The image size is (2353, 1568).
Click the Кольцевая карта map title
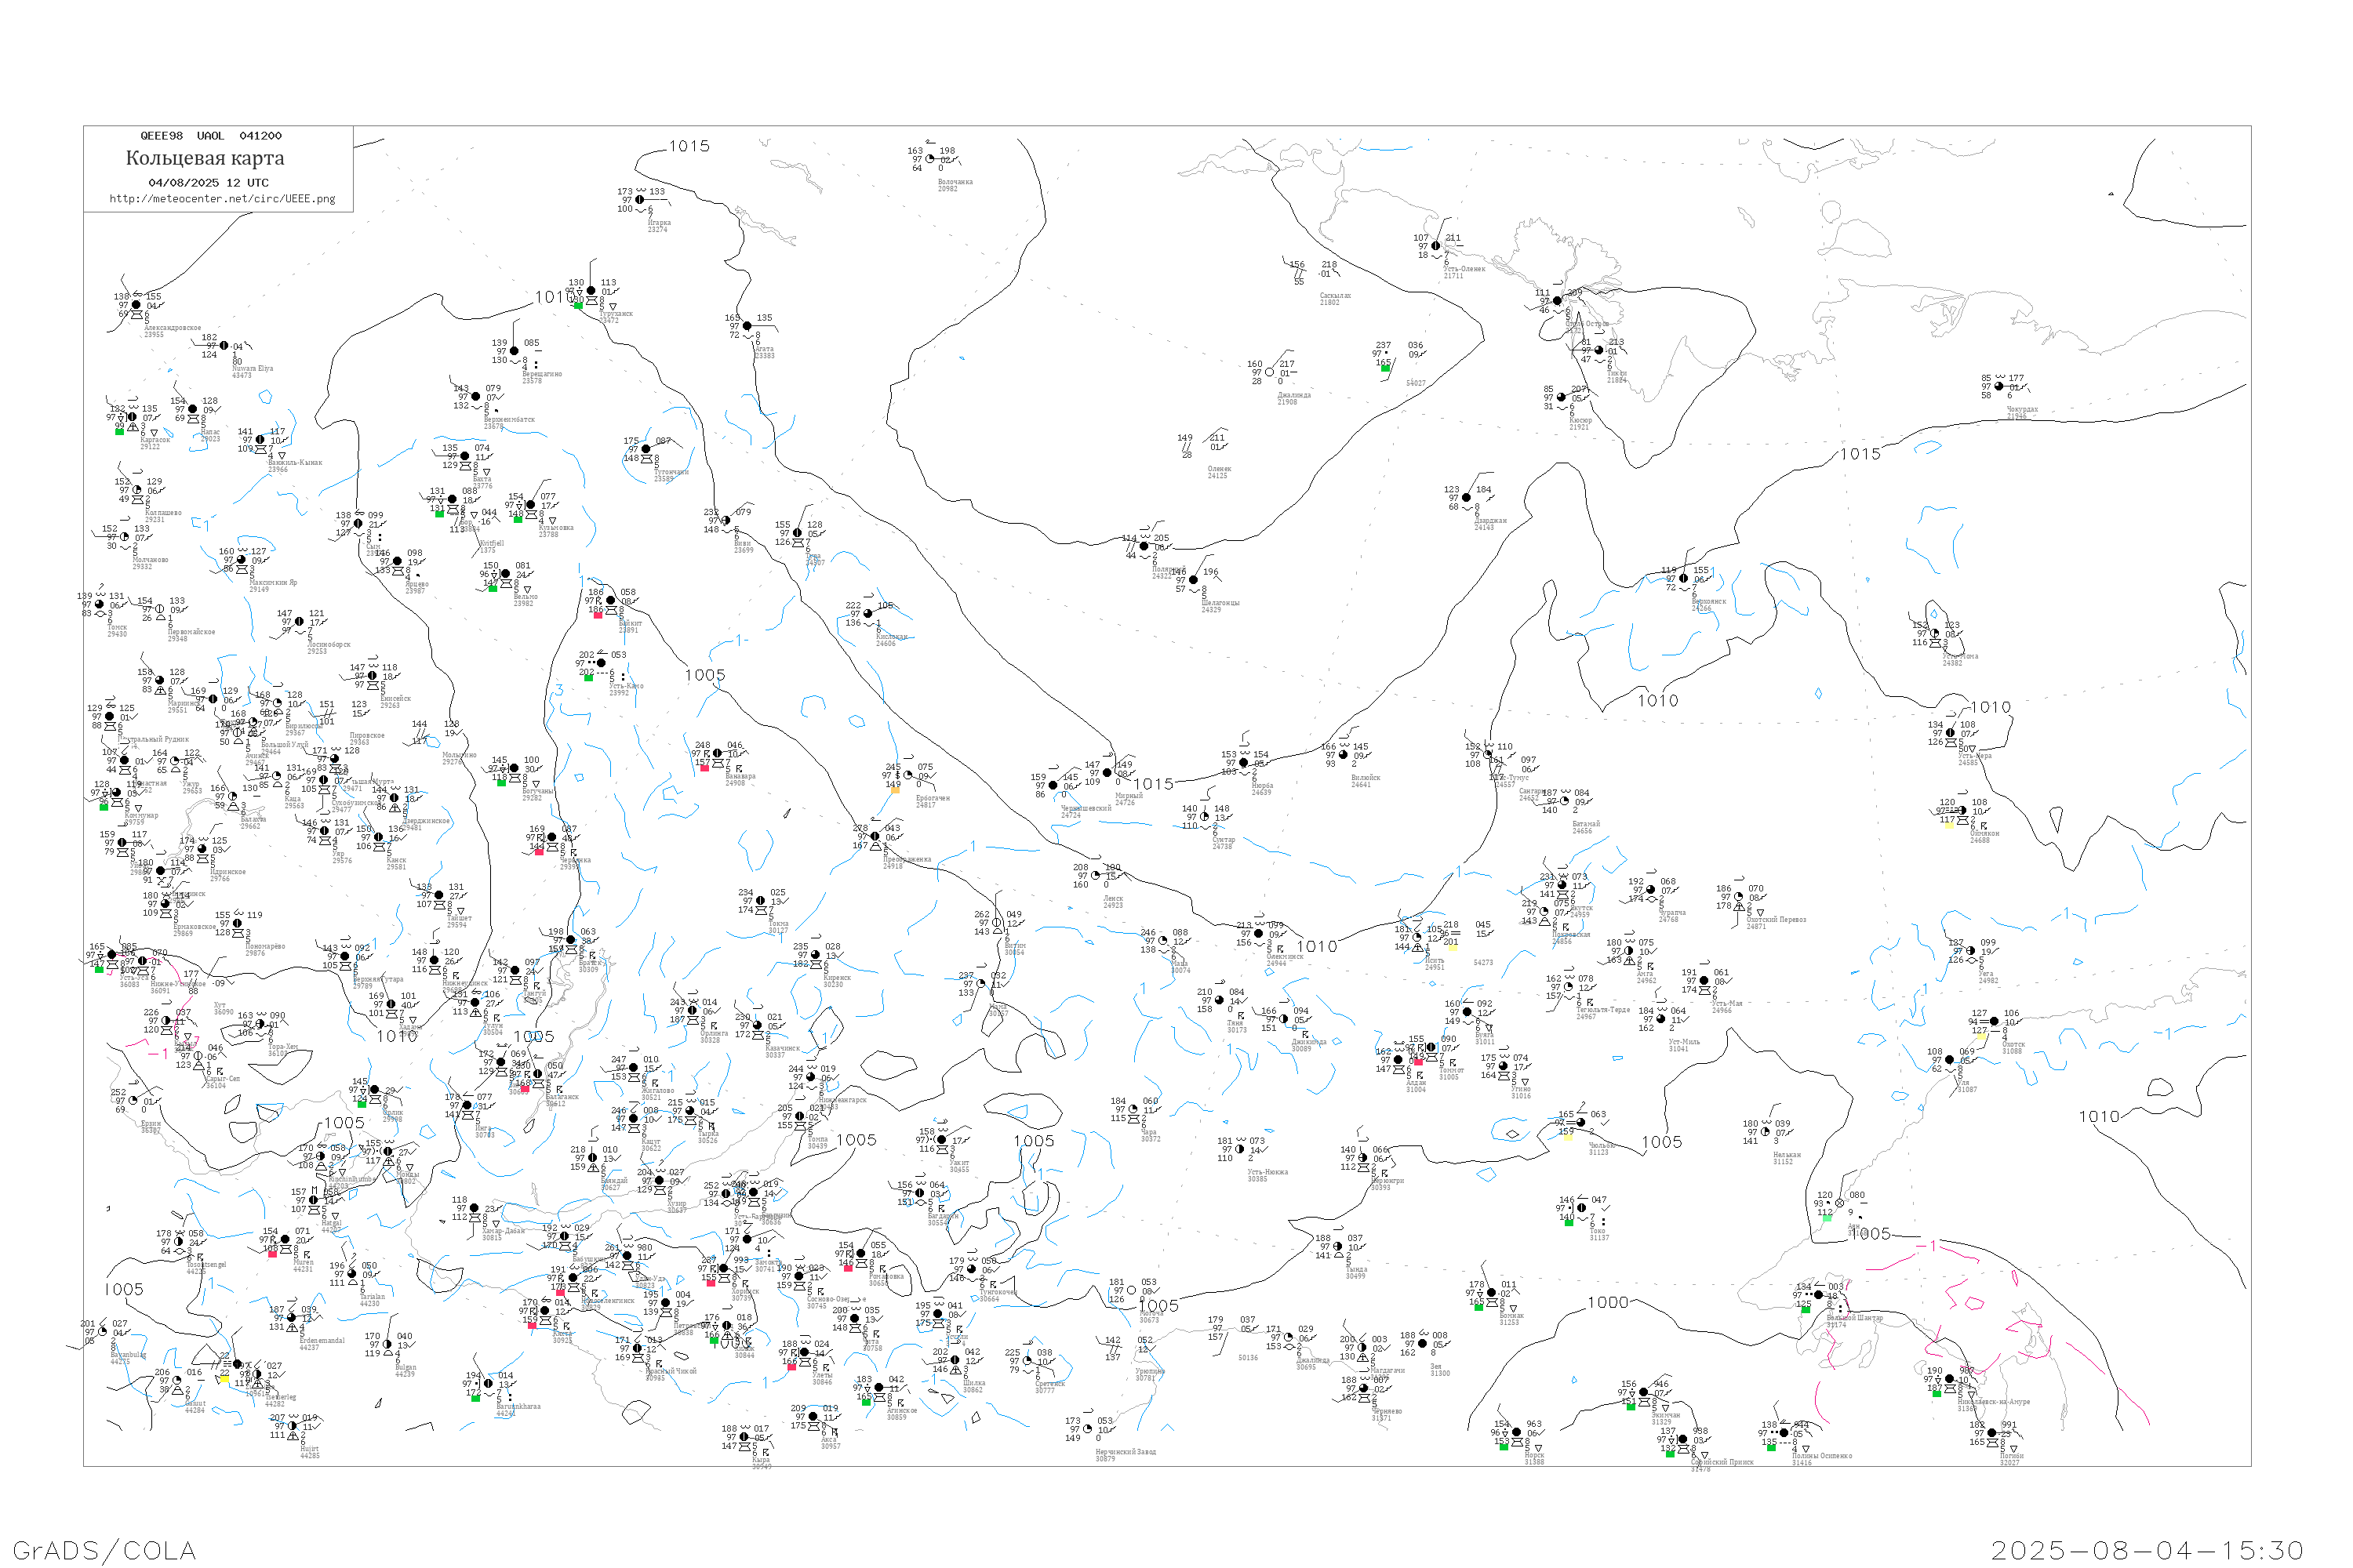(205, 158)
